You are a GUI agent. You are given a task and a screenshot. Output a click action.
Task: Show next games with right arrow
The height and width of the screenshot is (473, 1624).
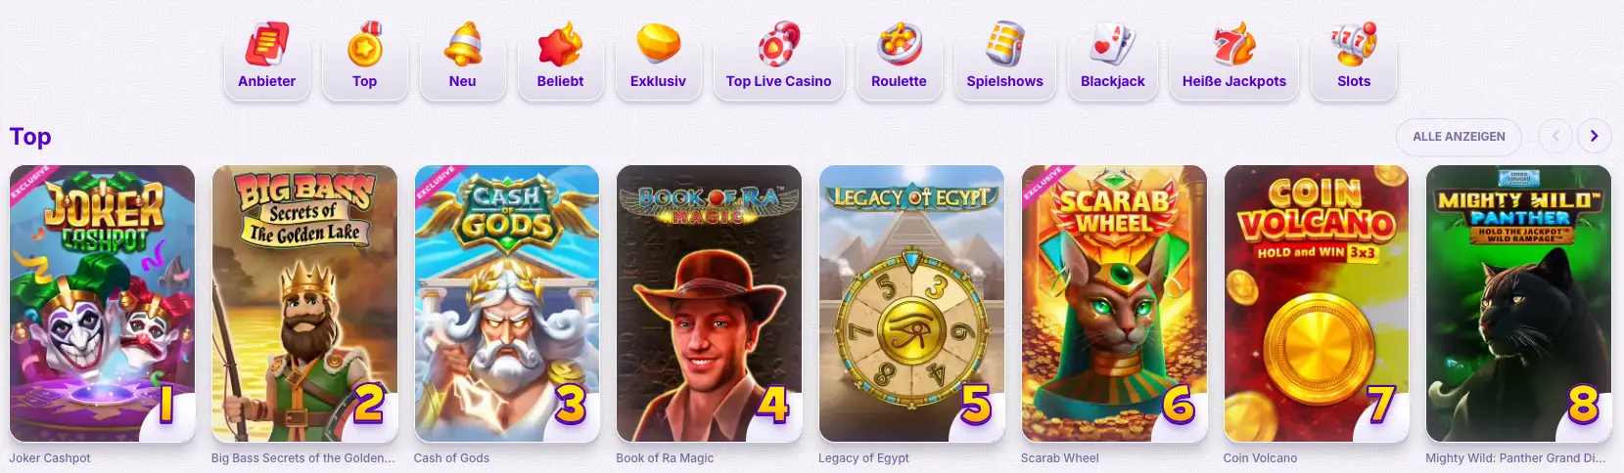[x=1594, y=136]
